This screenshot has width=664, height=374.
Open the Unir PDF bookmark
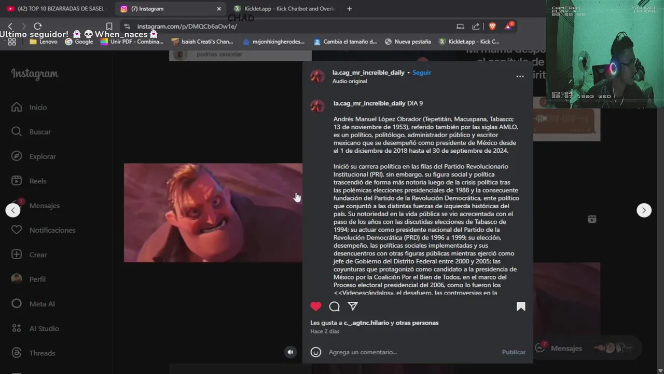[132, 42]
